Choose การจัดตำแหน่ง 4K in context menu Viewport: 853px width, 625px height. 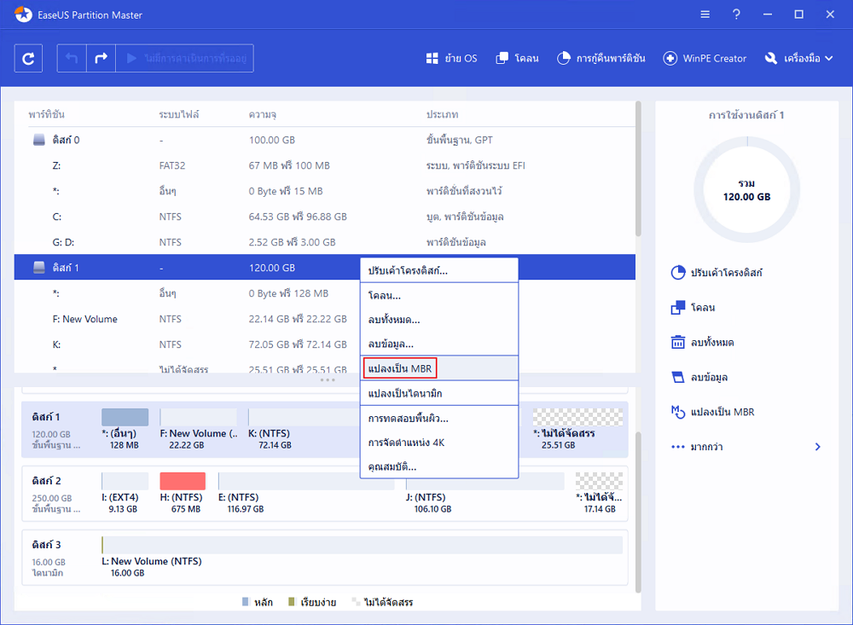coord(439,443)
